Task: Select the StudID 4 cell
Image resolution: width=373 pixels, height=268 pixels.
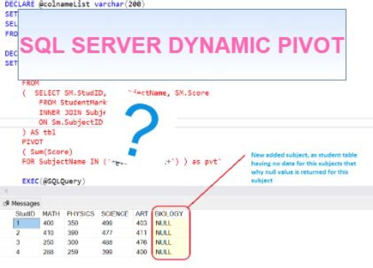Action: point(18,252)
